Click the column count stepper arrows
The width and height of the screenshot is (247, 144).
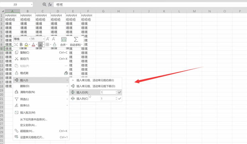click(x=116, y=99)
